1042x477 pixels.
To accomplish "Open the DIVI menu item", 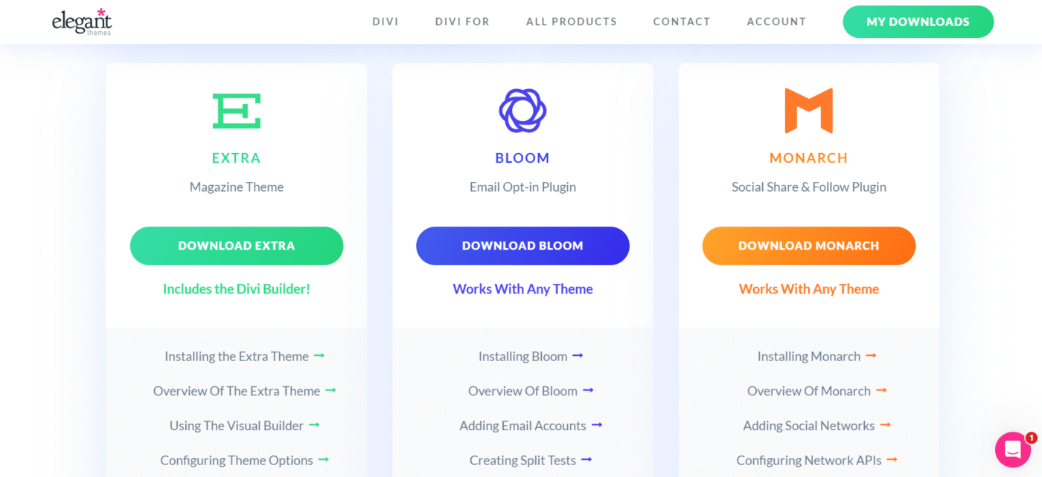I will click(x=386, y=22).
